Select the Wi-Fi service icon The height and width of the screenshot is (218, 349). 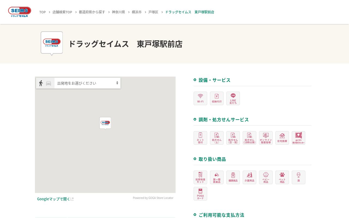[200, 98]
